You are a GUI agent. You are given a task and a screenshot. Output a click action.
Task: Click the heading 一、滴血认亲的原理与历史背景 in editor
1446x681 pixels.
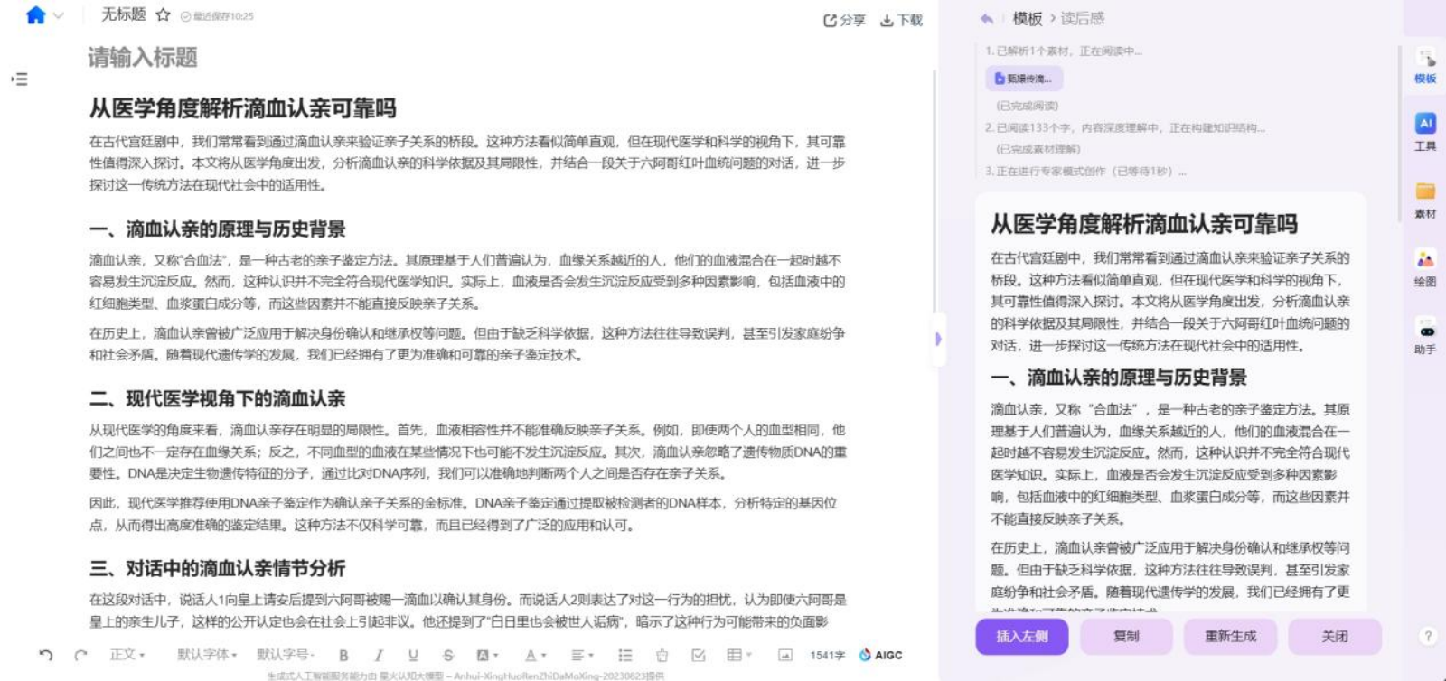tap(217, 229)
